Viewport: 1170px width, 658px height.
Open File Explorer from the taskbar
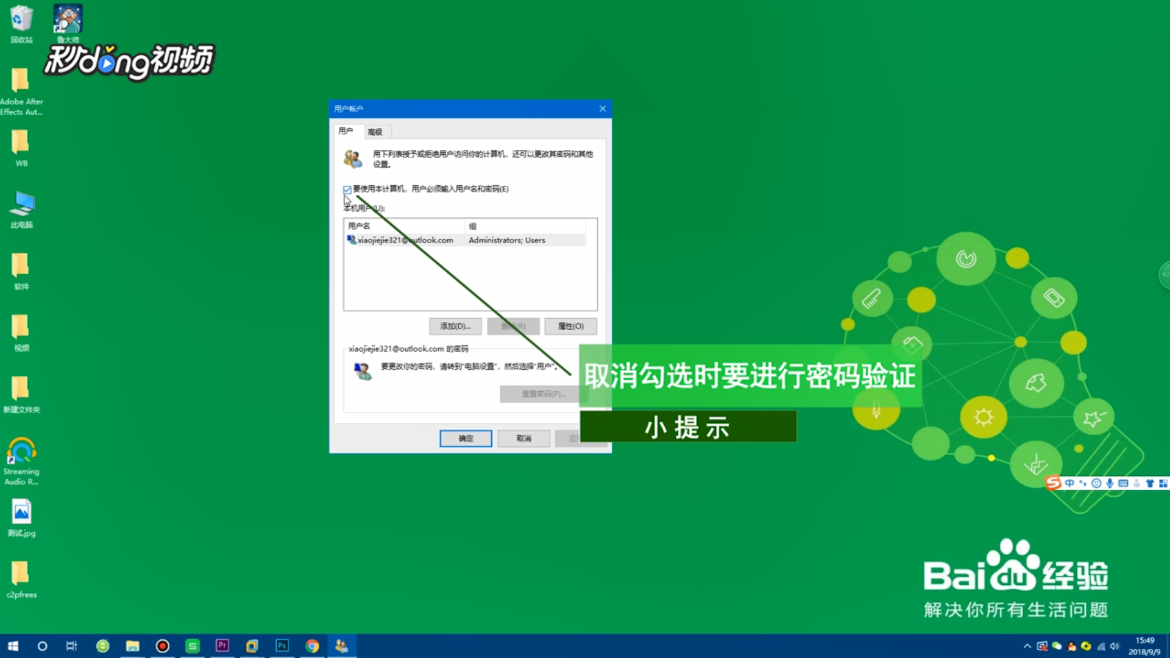point(132,646)
